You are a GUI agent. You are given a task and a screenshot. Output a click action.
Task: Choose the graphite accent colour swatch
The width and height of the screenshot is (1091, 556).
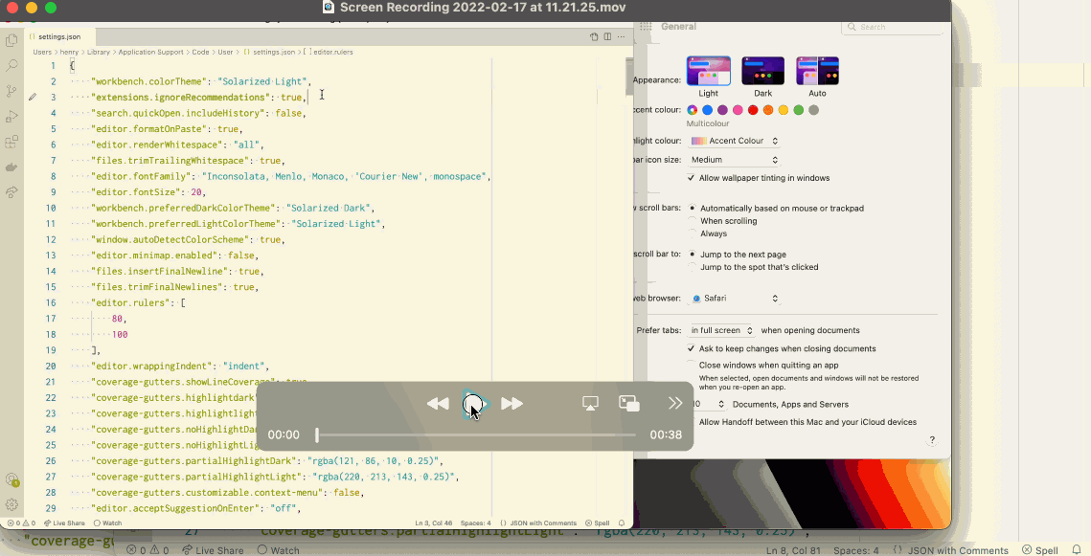pos(814,110)
